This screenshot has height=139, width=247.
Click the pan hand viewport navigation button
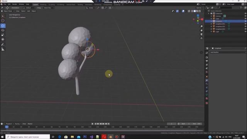pyautogui.click(x=201, y=30)
